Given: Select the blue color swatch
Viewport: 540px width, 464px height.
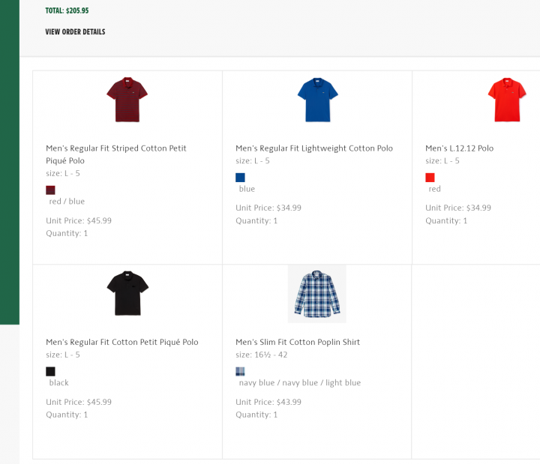Looking at the screenshot, I should [240, 178].
